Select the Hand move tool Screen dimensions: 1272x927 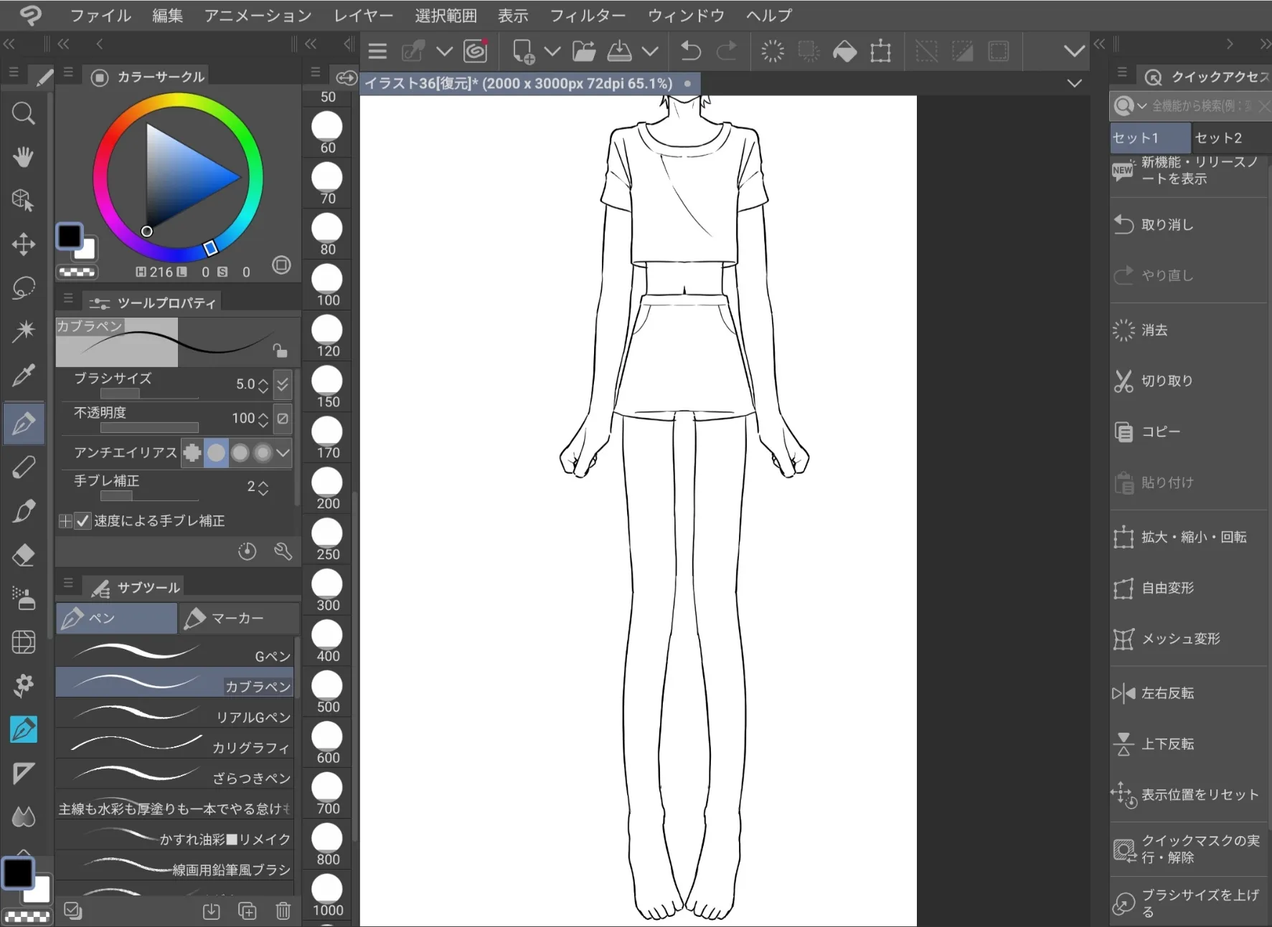[x=24, y=156]
